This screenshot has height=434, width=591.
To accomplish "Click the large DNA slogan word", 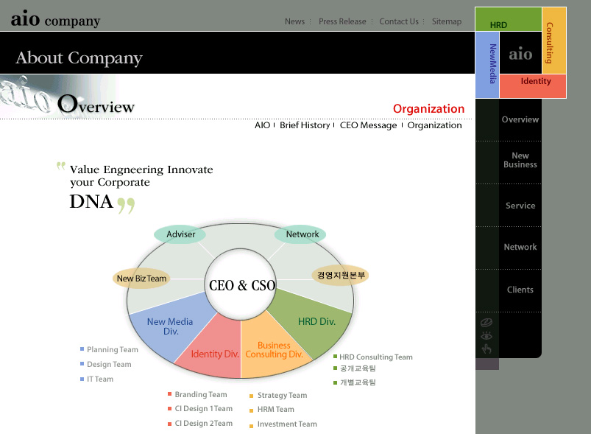I will point(91,202).
